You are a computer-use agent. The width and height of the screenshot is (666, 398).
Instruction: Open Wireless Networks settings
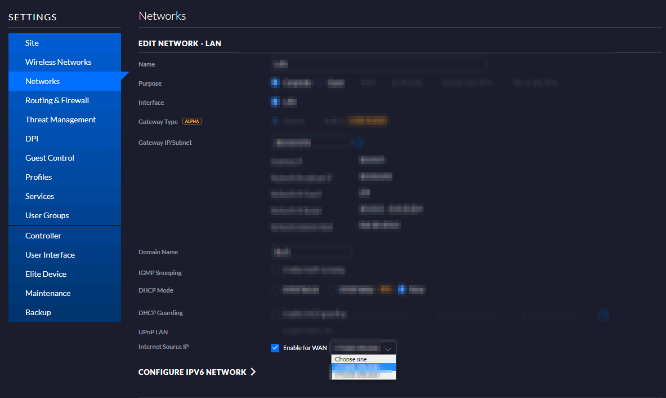58,62
